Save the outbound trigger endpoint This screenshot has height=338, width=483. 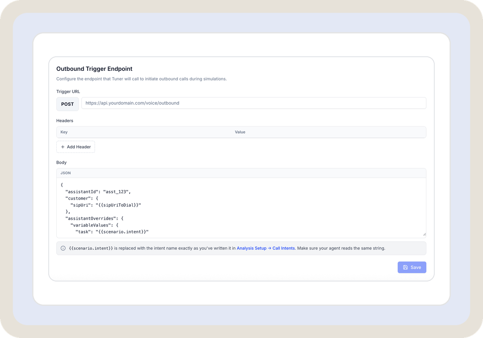(412, 267)
